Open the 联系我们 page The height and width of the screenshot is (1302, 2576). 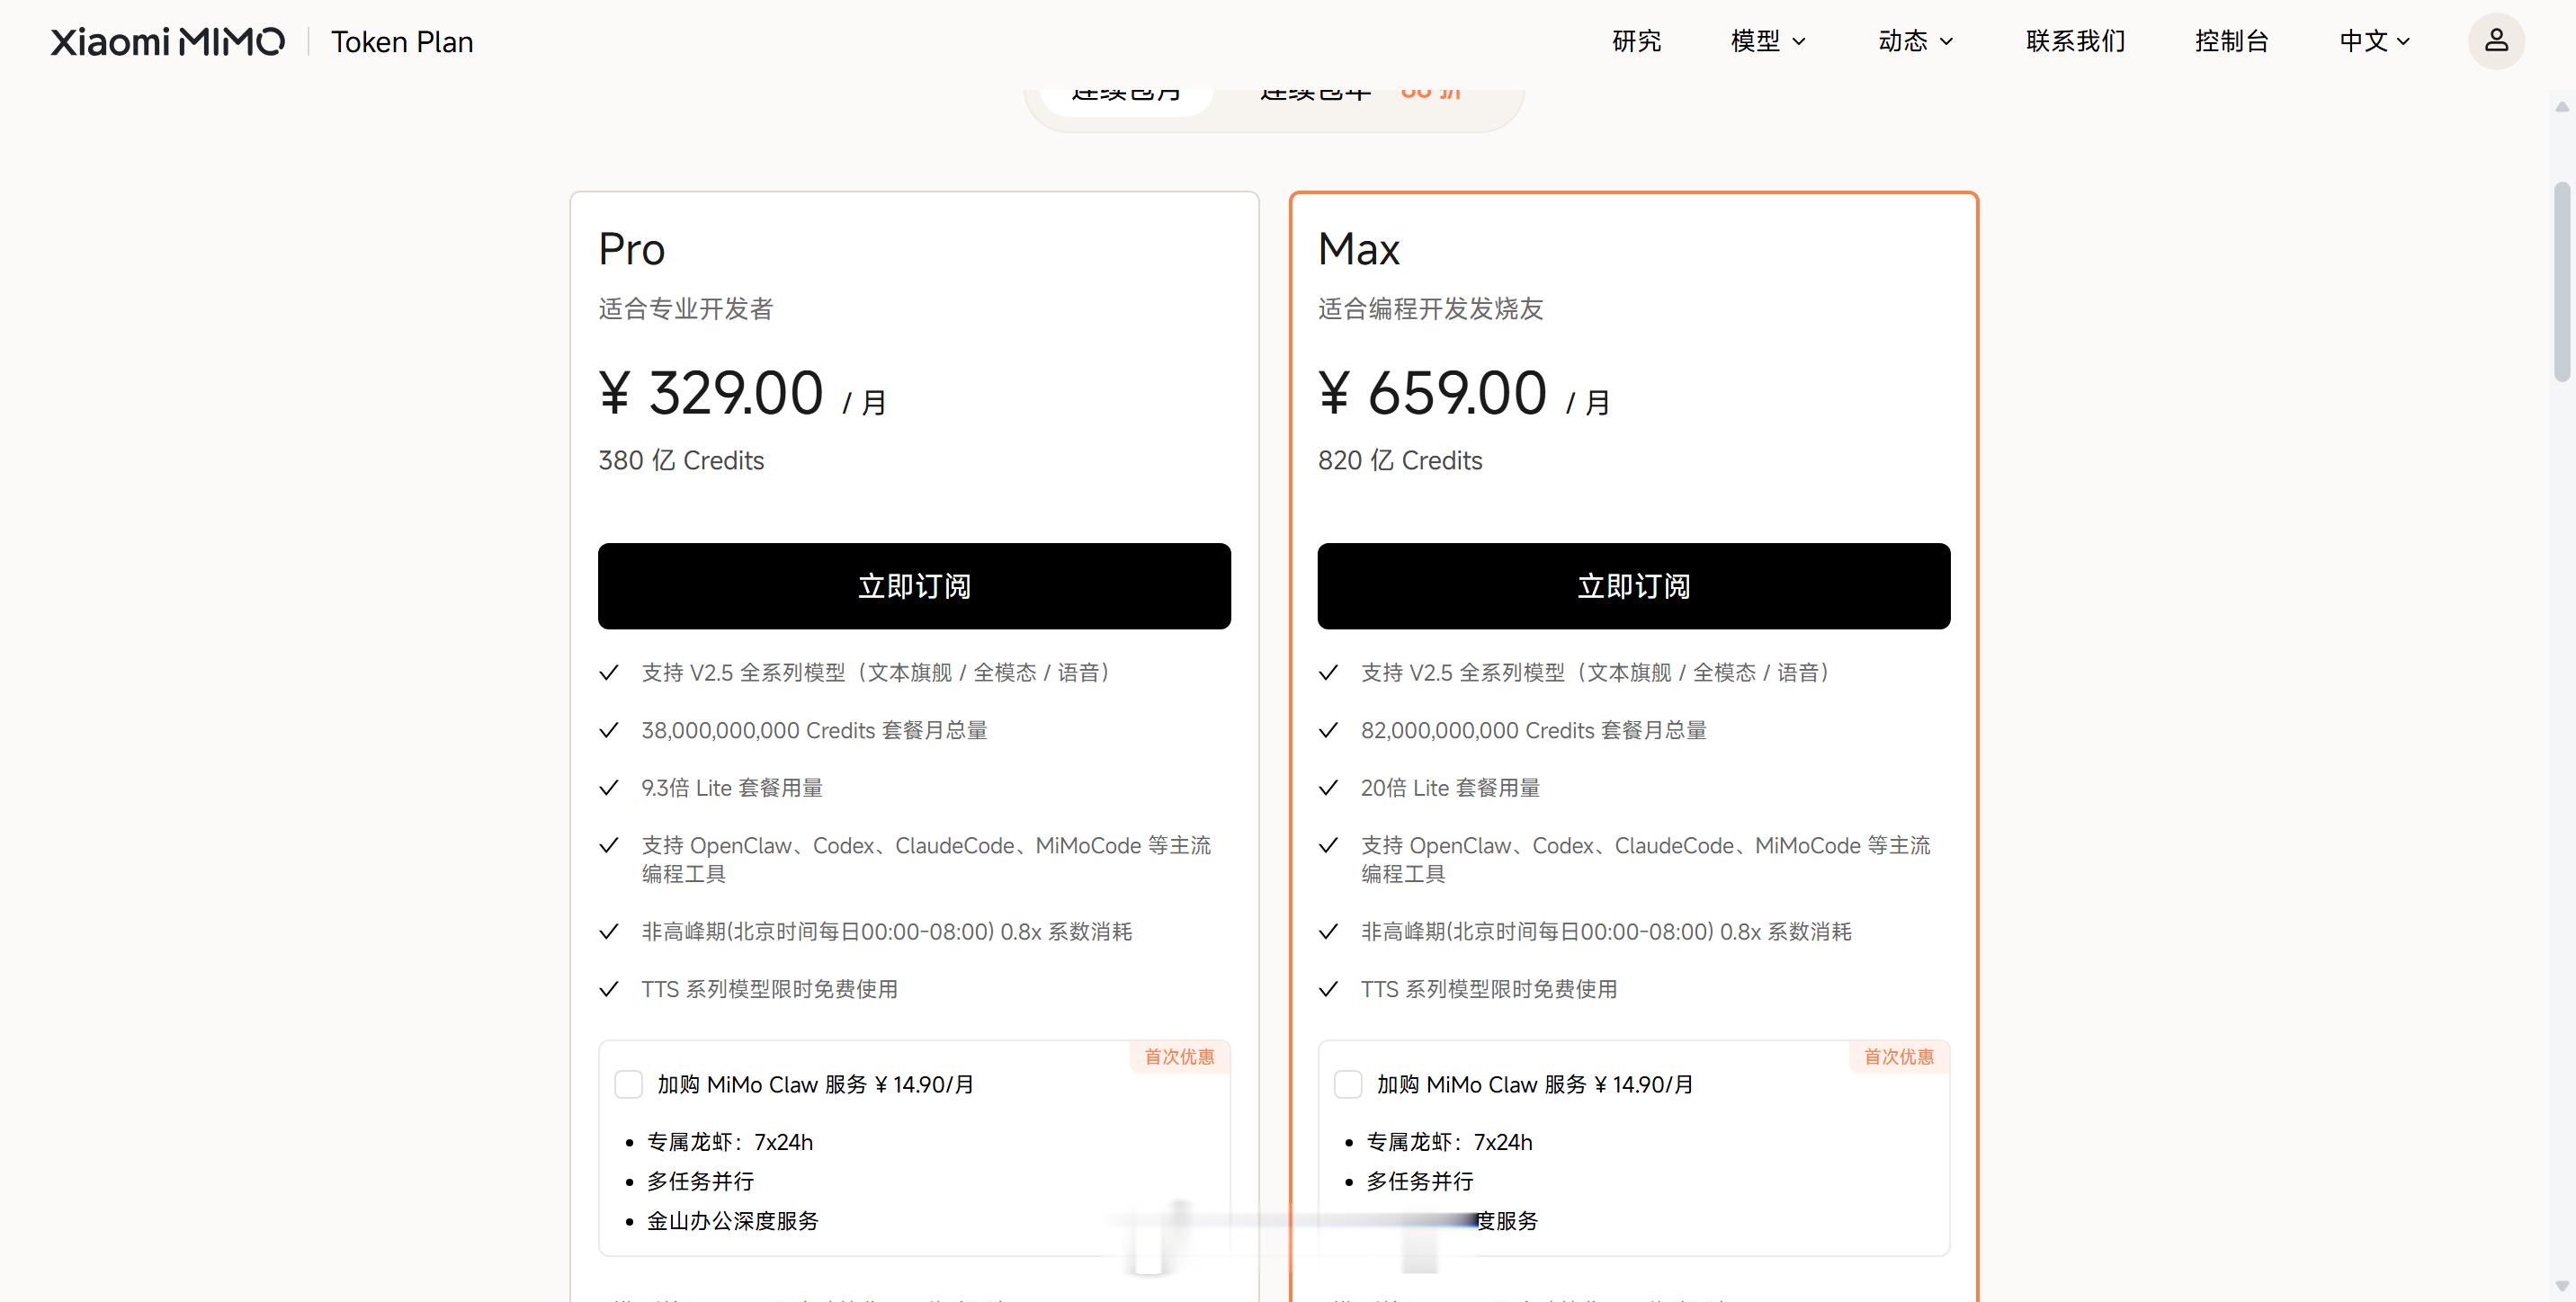[x=2076, y=41]
